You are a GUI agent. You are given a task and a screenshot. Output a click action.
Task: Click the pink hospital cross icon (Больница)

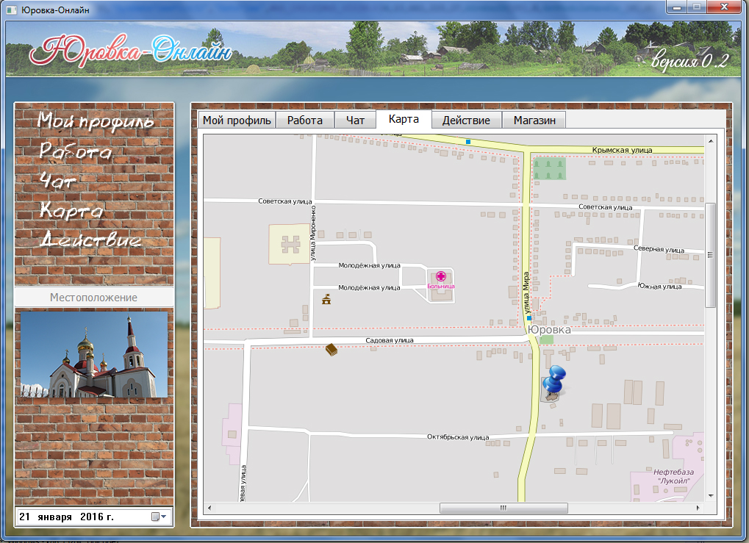point(441,276)
